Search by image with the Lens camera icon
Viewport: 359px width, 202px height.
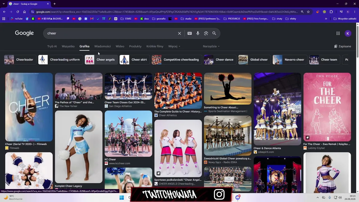click(x=206, y=33)
